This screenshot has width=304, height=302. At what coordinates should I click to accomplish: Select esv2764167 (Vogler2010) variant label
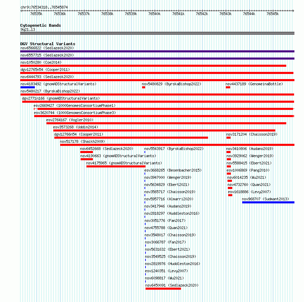point(70,120)
